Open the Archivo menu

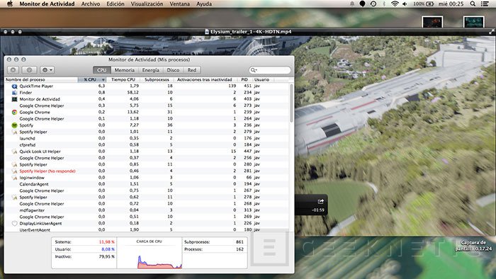(x=91, y=4)
